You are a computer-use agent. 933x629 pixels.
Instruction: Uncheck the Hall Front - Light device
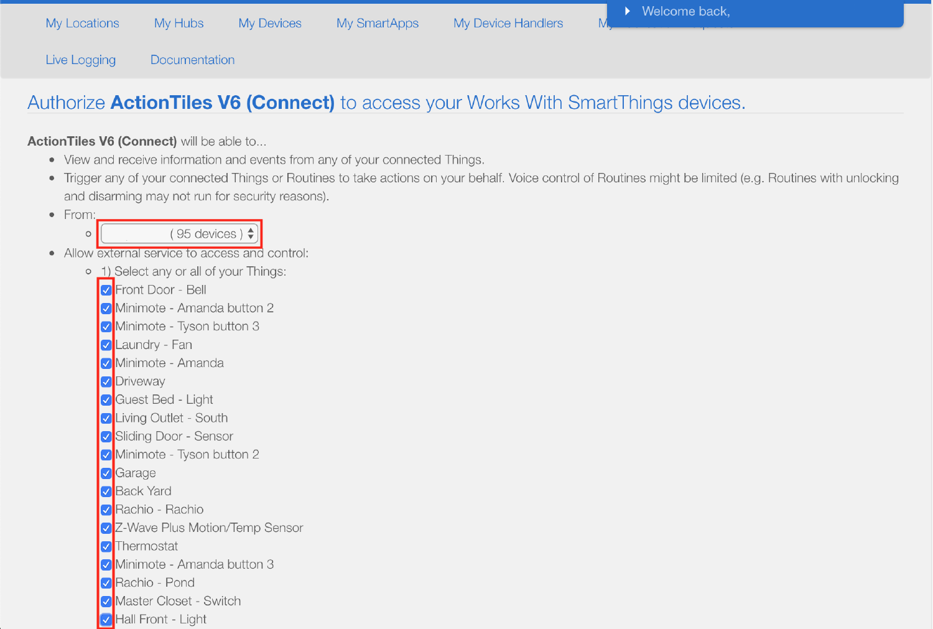tap(106, 619)
